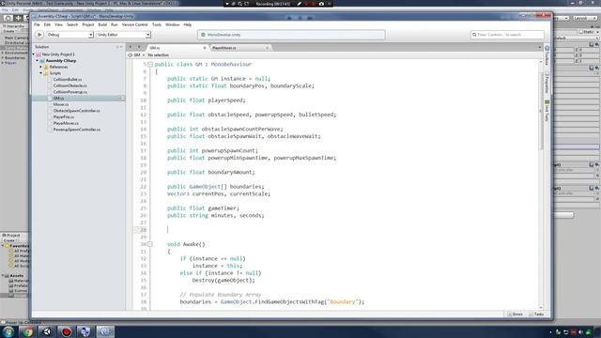Close the Solution pad
This screenshot has height=338, width=601.
[121, 47]
